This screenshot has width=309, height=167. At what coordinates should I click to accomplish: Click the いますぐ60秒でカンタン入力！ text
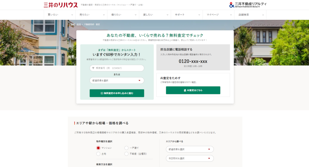pos(117,55)
